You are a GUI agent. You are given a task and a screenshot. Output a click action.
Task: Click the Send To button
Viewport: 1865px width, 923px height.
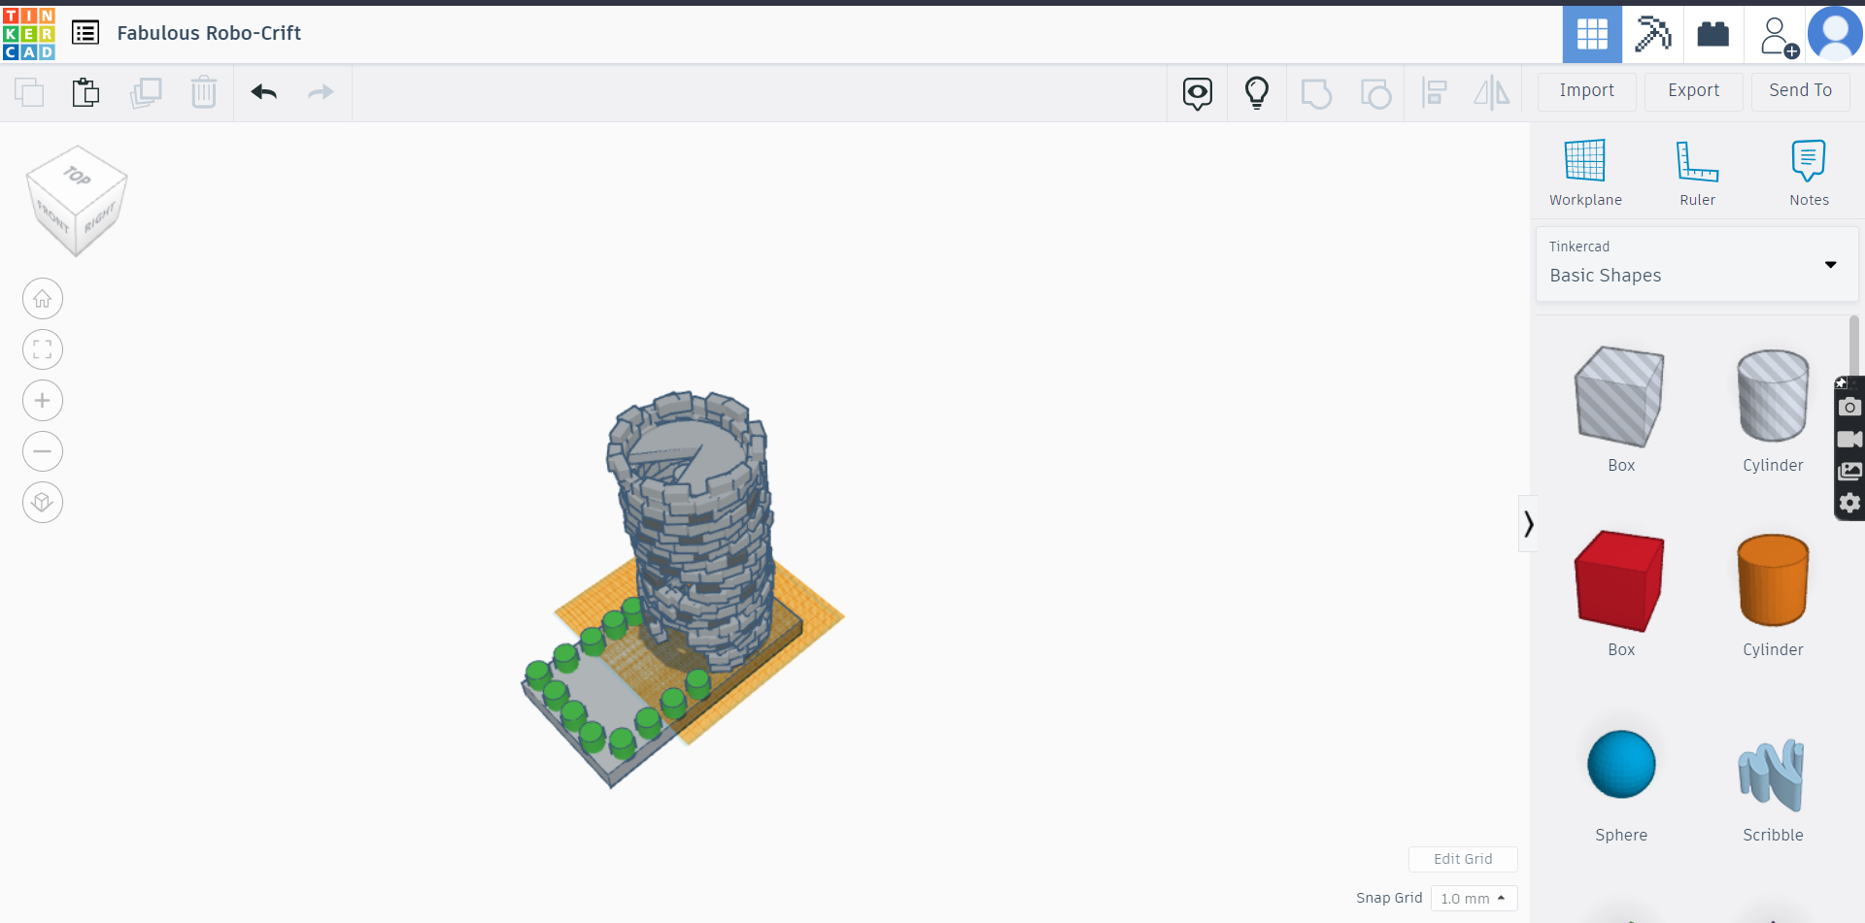click(1801, 91)
